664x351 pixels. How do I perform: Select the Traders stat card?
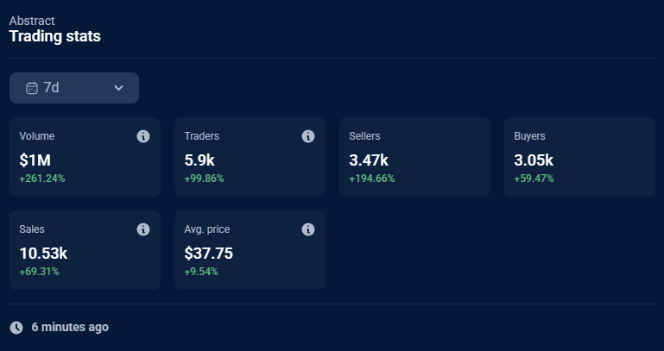coord(250,157)
